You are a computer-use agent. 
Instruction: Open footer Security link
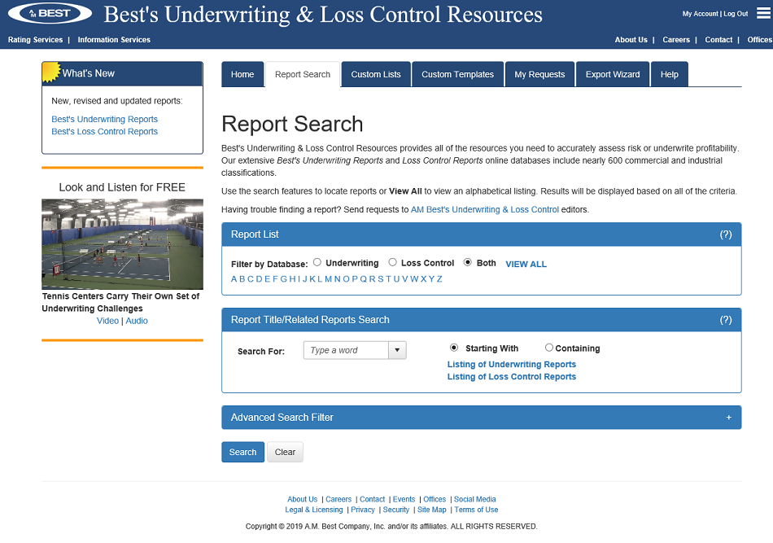pos(396,510)
